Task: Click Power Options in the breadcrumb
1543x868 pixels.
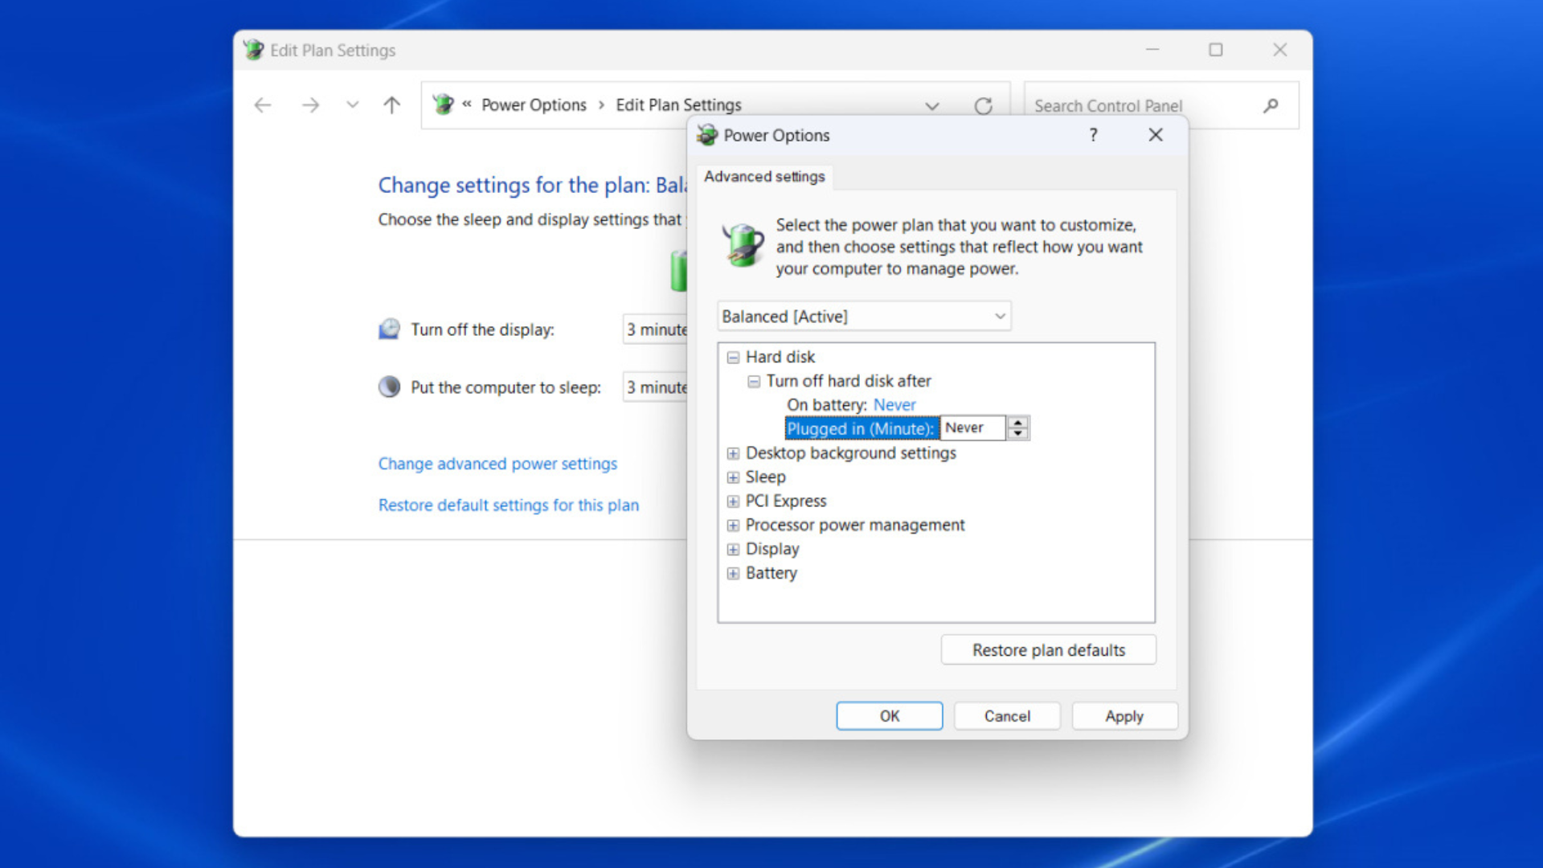Action: [x=534, y=105]
